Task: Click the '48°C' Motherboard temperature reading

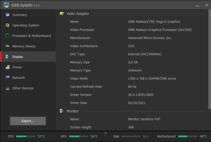Action: (x=203, y=136)
